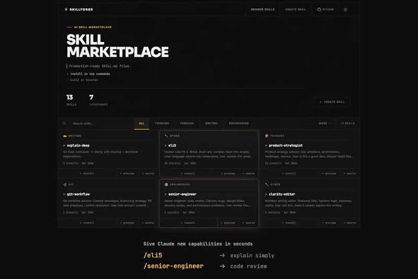The image size is (418, 279).
Task: Select the Persona category tab
Action: [187, 124]
